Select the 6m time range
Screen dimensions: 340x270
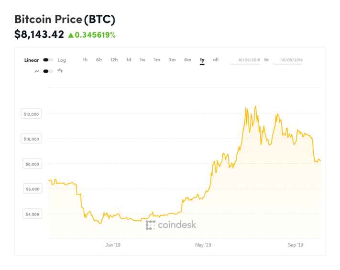pos(188,60)
